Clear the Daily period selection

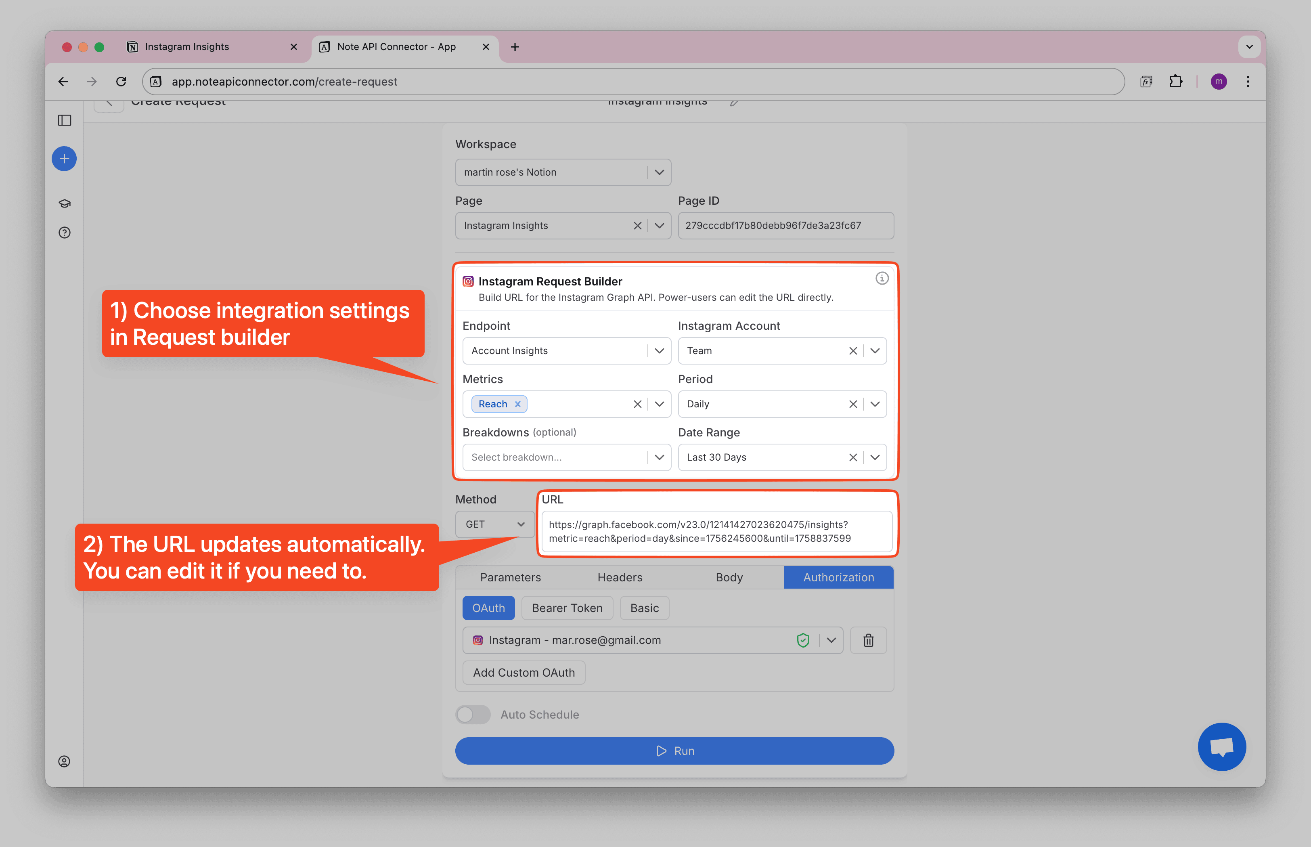click(853, 404)
